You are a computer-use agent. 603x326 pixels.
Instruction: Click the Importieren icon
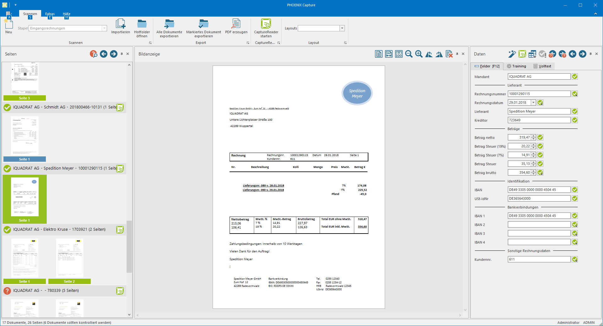tap(120, 26)
